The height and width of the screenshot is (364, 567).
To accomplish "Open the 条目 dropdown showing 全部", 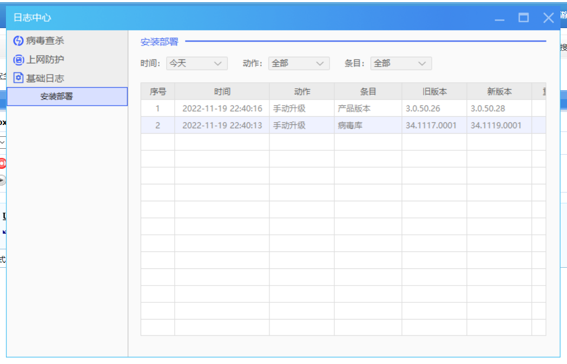I will (x=401, y=63).
